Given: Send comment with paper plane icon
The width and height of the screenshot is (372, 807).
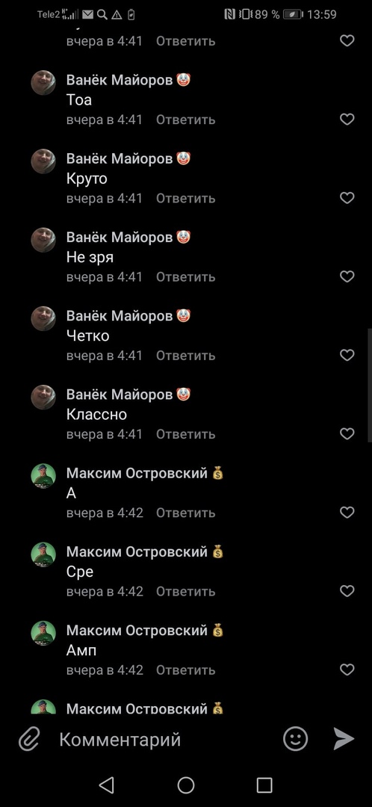Looking at the screenshot, I should click(x=343, y=739).
